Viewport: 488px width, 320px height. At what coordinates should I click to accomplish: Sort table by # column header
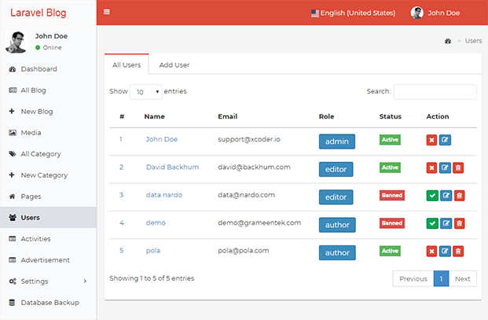[x=122, y=116]
